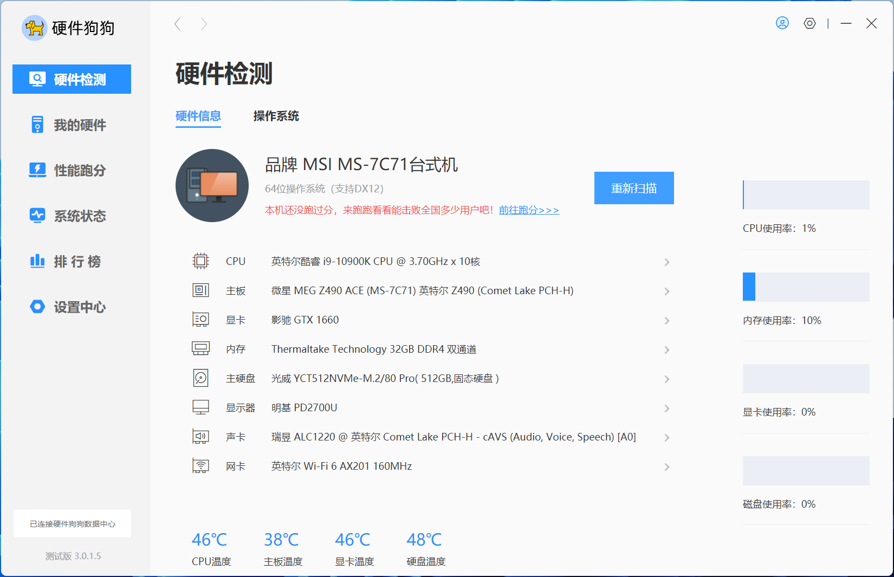Click the 瑞昱 ALC1220 sound card text
The image size is (894, 577).
coord(454,437)
